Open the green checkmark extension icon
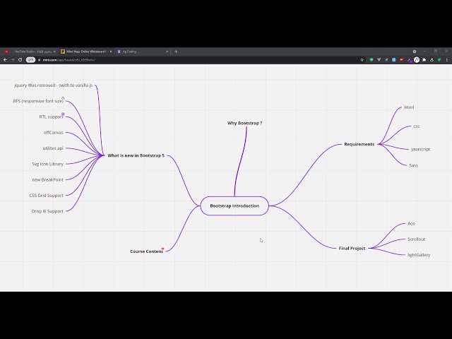452x339 pixels. [439, 59]
